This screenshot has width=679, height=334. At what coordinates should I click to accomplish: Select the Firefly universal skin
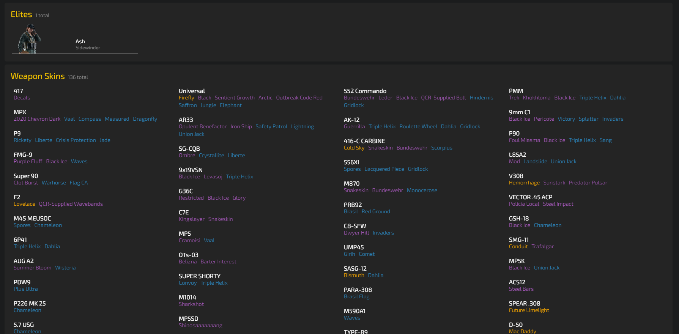[x=186, y=98]
